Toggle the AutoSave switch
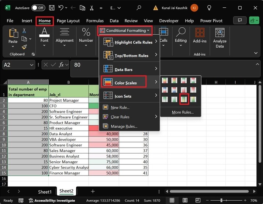The height and width of the screenshot is (204, 263). click(38, 7)
